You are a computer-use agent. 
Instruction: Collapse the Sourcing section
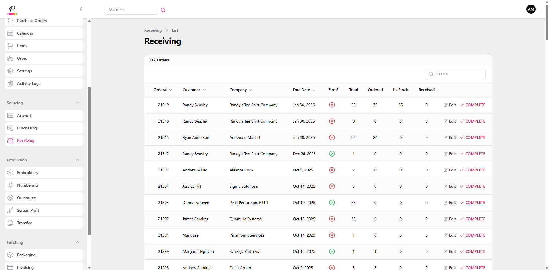coord(77,103)
